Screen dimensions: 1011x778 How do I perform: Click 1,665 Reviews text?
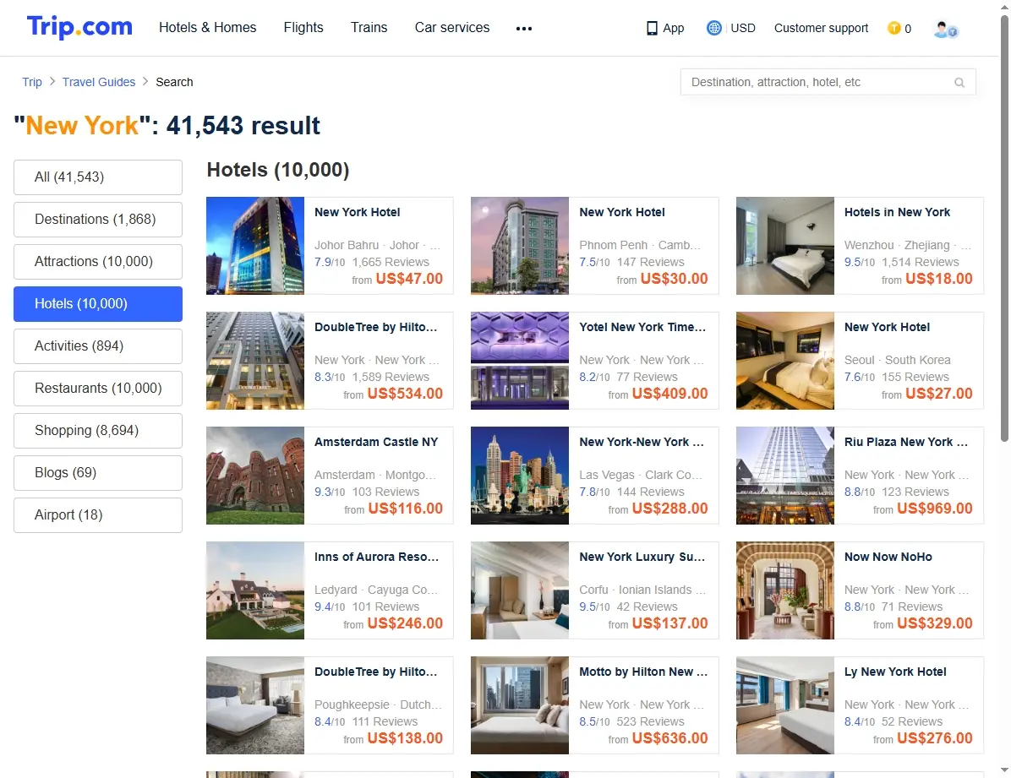coord(390,263)
